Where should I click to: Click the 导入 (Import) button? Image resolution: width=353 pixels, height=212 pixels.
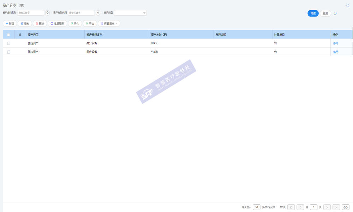pos(75,24)
